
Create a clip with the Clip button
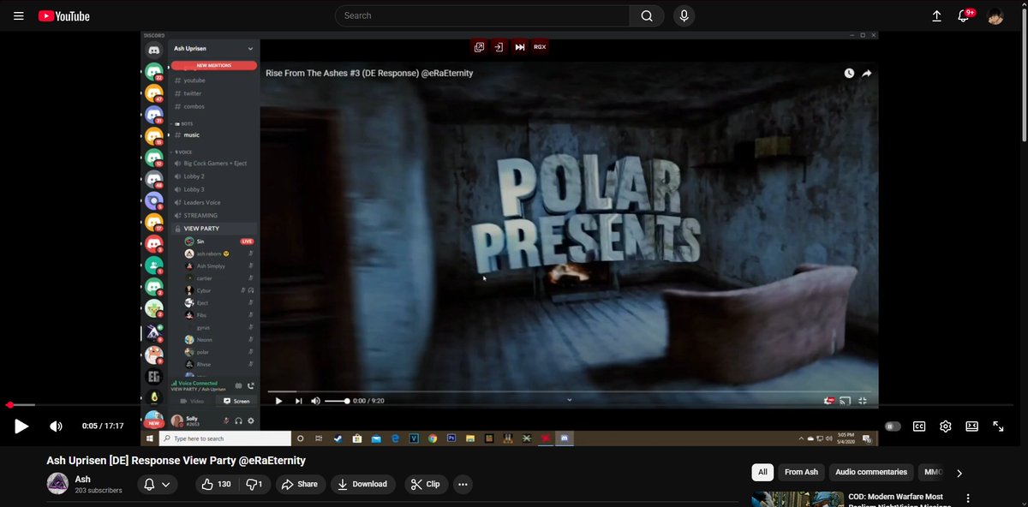click(x=425, y=484)
